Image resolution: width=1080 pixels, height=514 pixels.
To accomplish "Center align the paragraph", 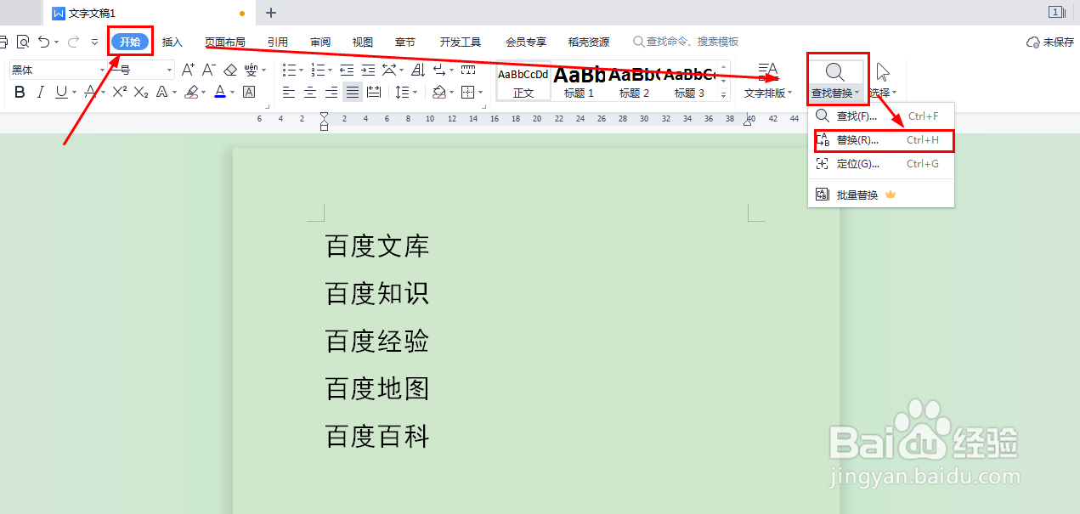I will click(310, 92).
